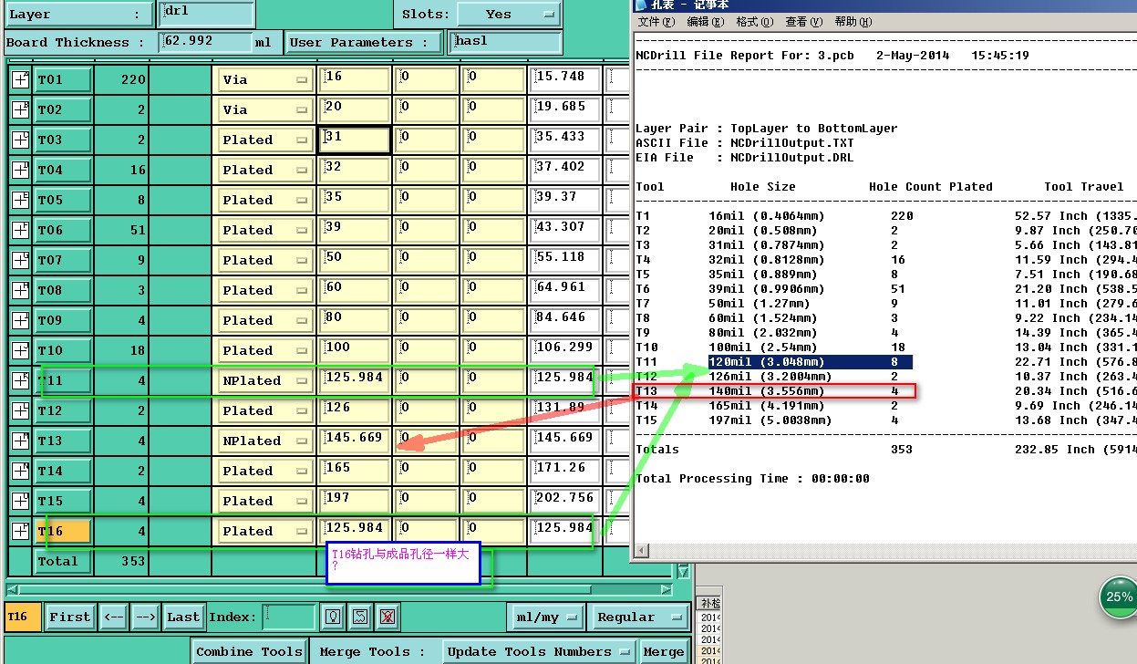Click the middle outline icon next to the lightbulb
Viewport: 1137px width, 664px height.
361,617
